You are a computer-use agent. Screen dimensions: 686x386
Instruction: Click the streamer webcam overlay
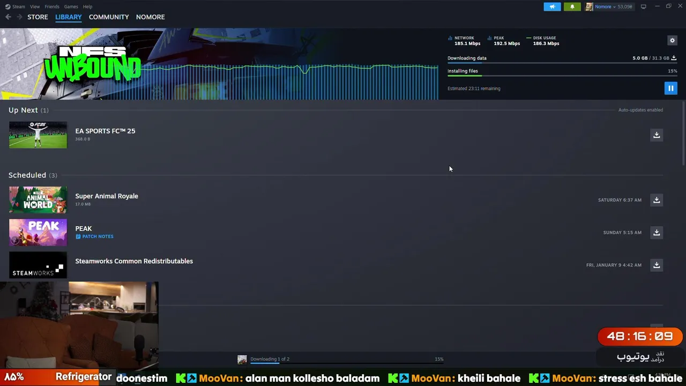(x=79, y=325)
